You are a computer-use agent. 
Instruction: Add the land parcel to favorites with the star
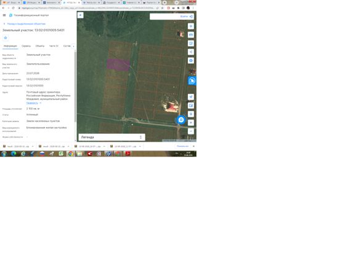pyautogui.click(x=6, y=37)
